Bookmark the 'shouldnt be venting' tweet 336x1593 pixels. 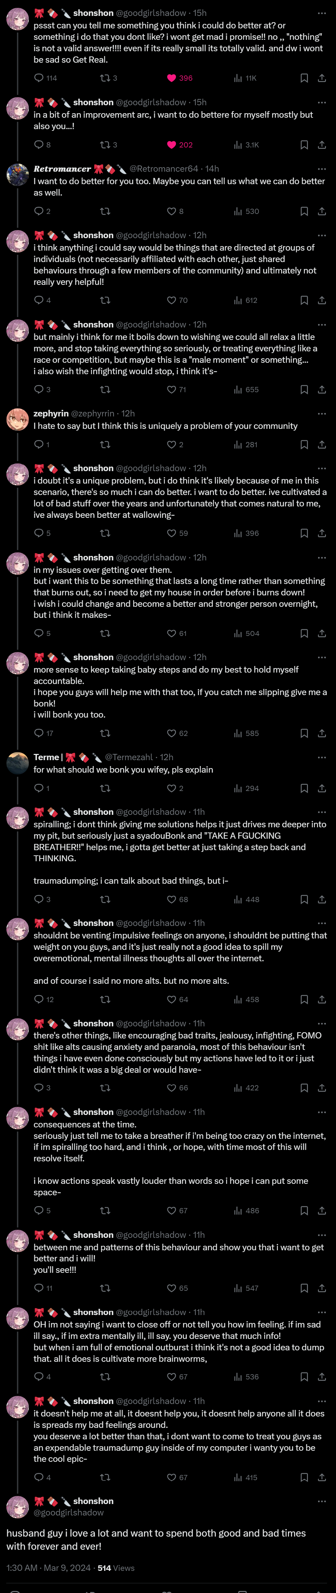click(x=304, y=999)
